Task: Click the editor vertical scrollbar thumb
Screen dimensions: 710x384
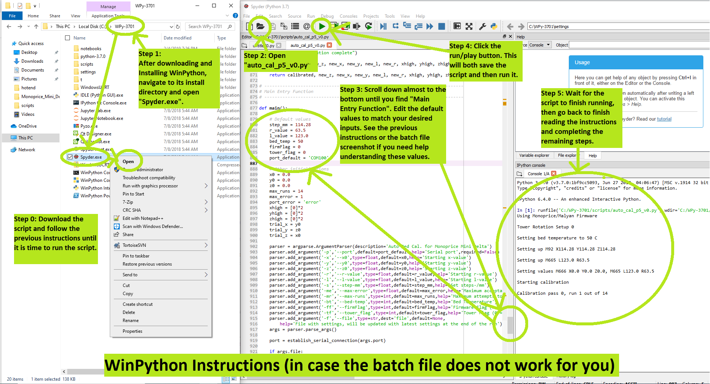Action: (510, 325)
